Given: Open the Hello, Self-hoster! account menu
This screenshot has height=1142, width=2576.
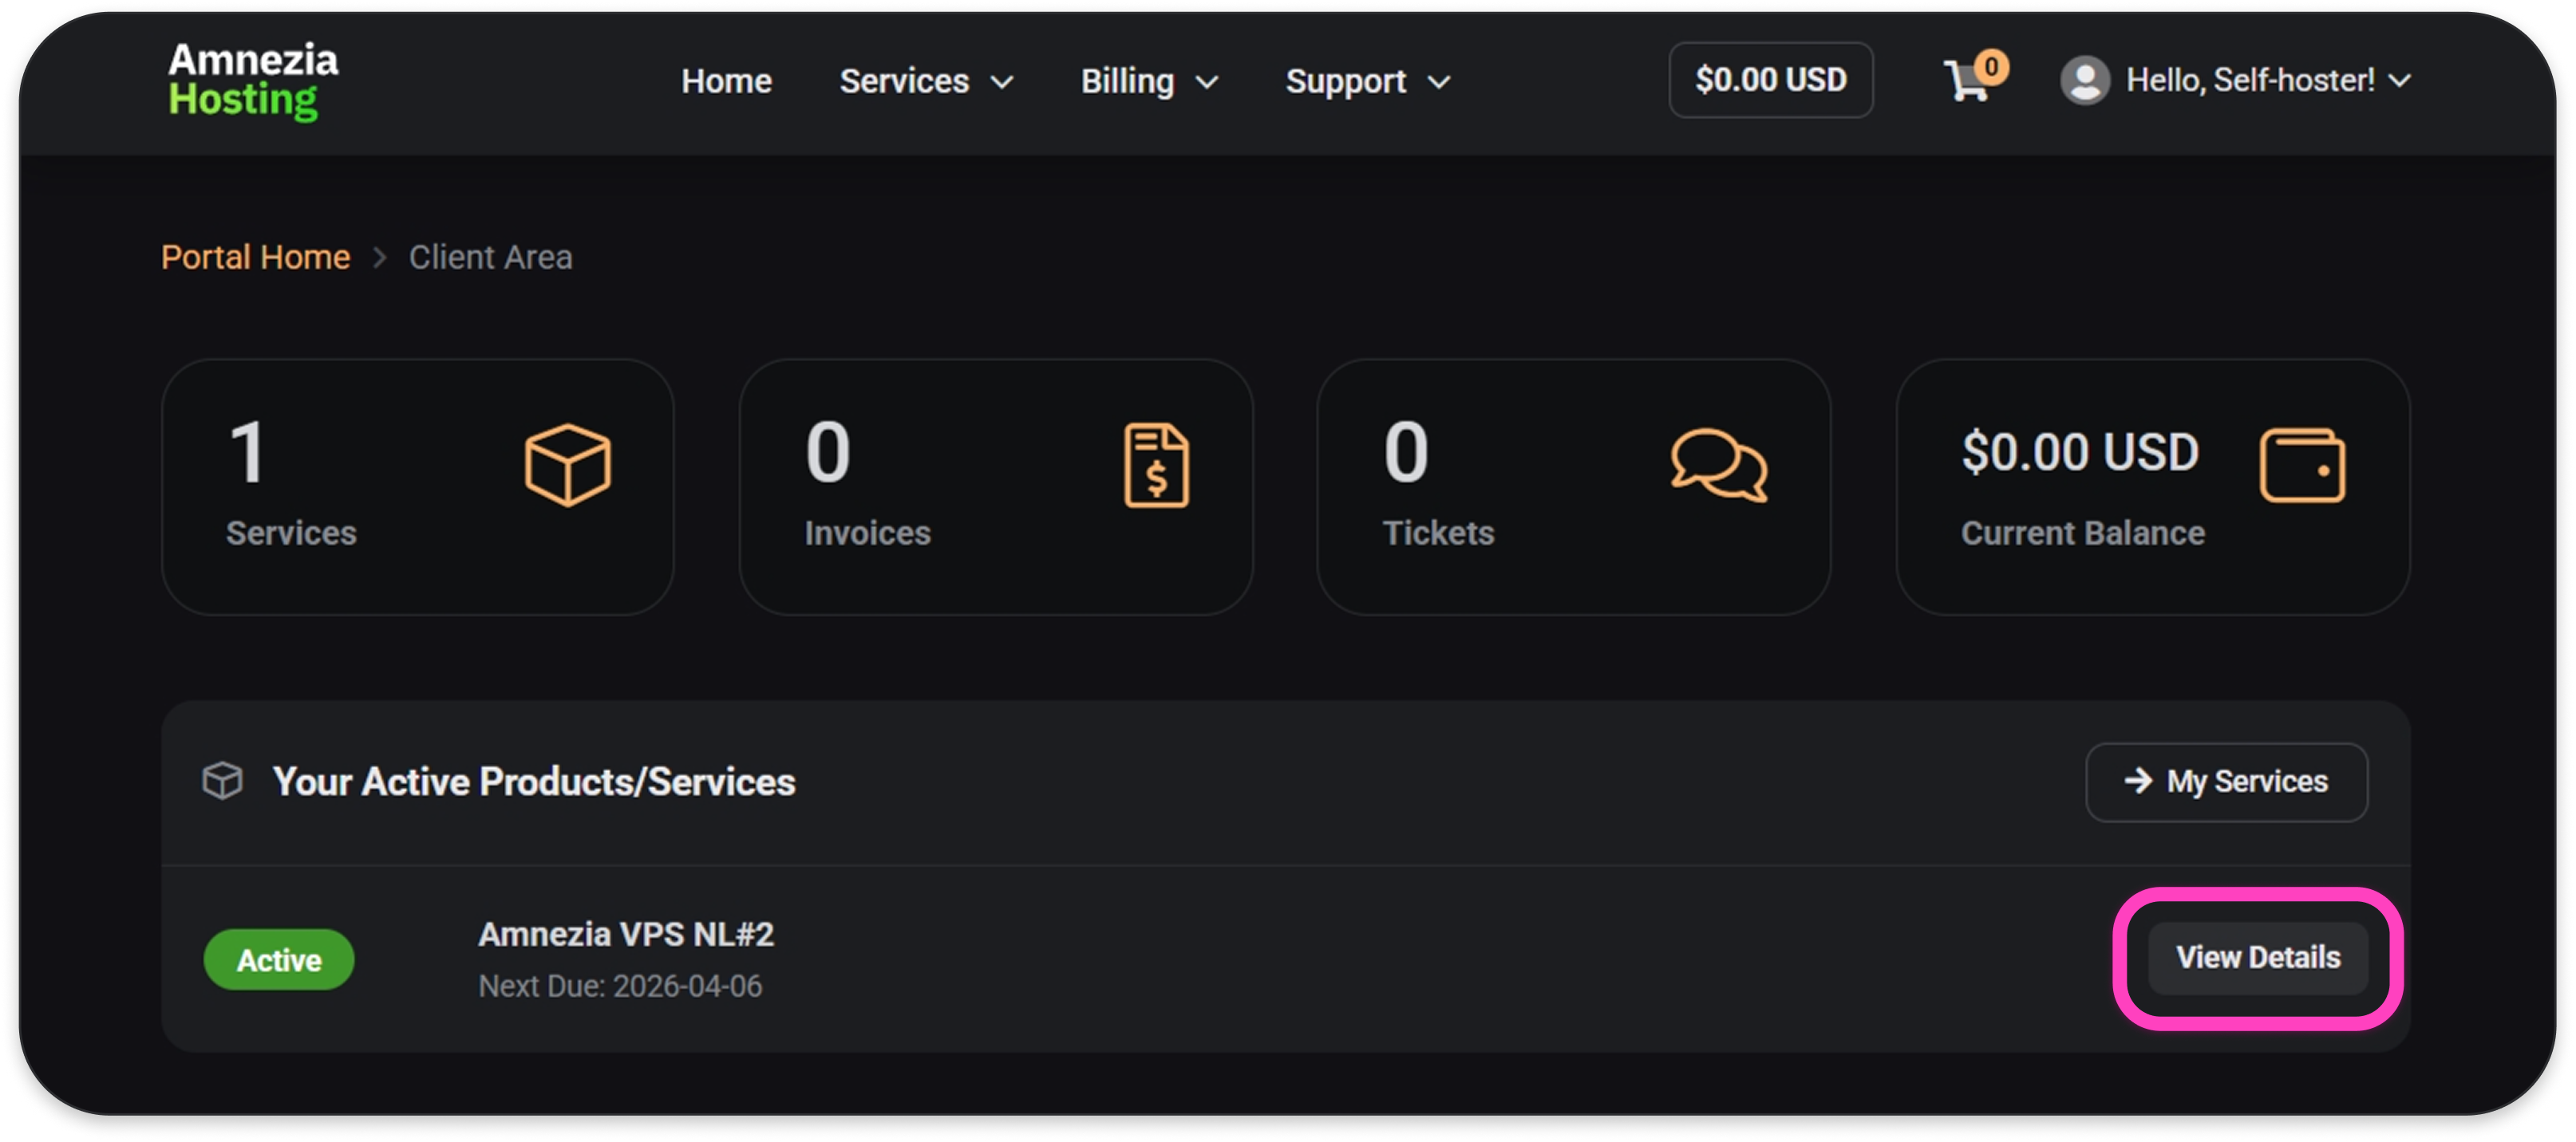Looking at the screenshot, I should click(x=2266, y=81).
